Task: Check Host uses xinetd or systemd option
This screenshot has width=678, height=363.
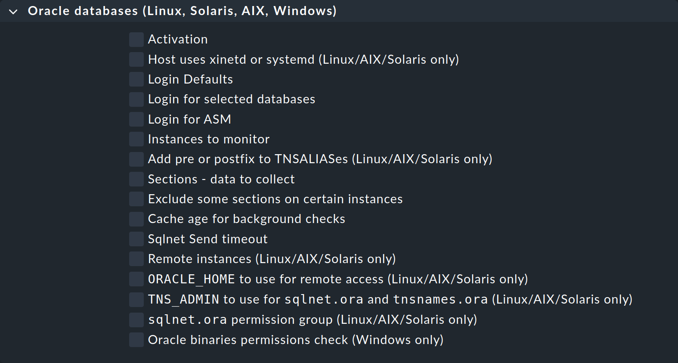Action: pos(136,59)
